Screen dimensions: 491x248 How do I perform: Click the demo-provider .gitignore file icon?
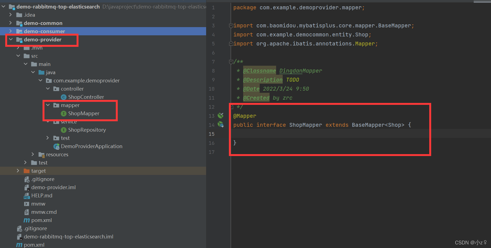coord(27,179)
